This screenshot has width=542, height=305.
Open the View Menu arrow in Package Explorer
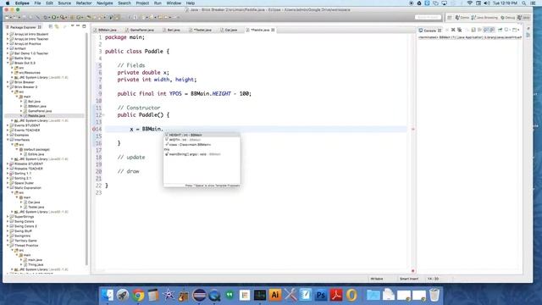coord(72,26)
